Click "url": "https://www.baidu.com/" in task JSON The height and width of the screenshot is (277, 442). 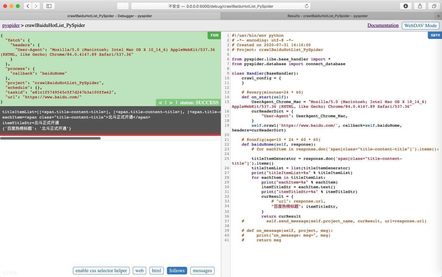click(43, 97)
